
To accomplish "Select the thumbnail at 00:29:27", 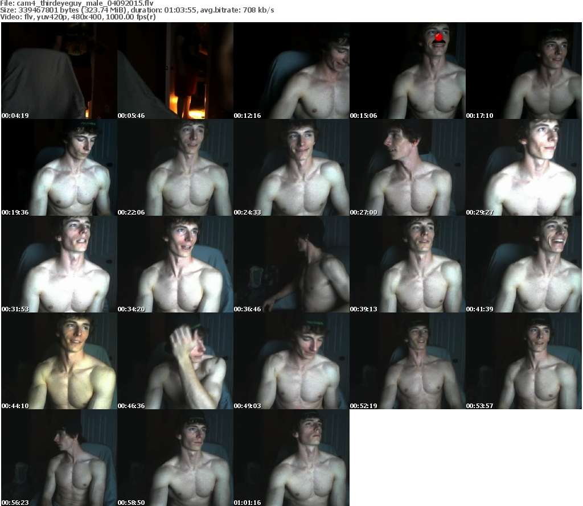I will tap(524, 167).
